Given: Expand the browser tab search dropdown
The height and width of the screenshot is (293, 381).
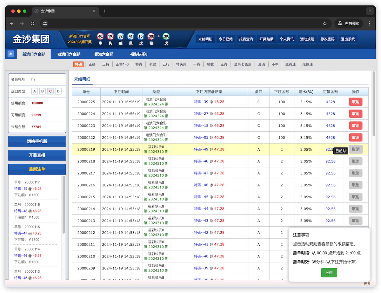Looking at the screenshot, I should pyautogui.click(x=369, y=11).
